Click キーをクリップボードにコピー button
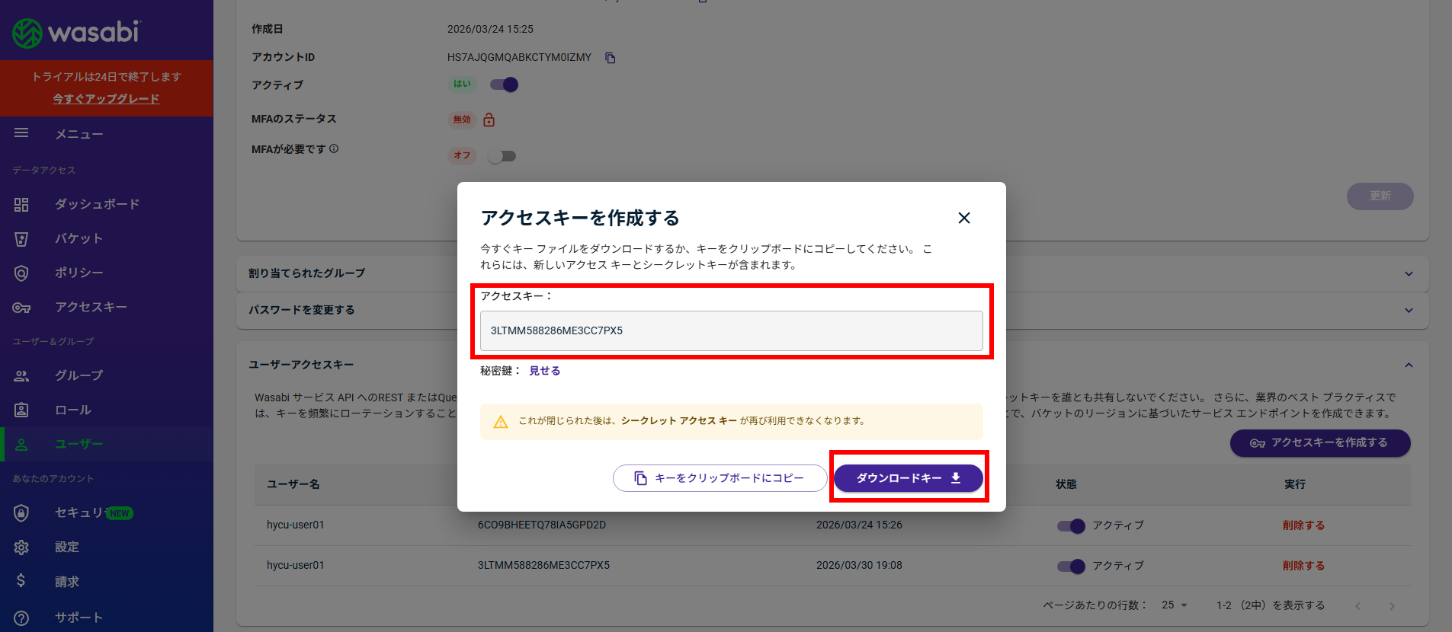Viewport: 1452px width, 632px height. pyautogui.click(x=720, y=478)
